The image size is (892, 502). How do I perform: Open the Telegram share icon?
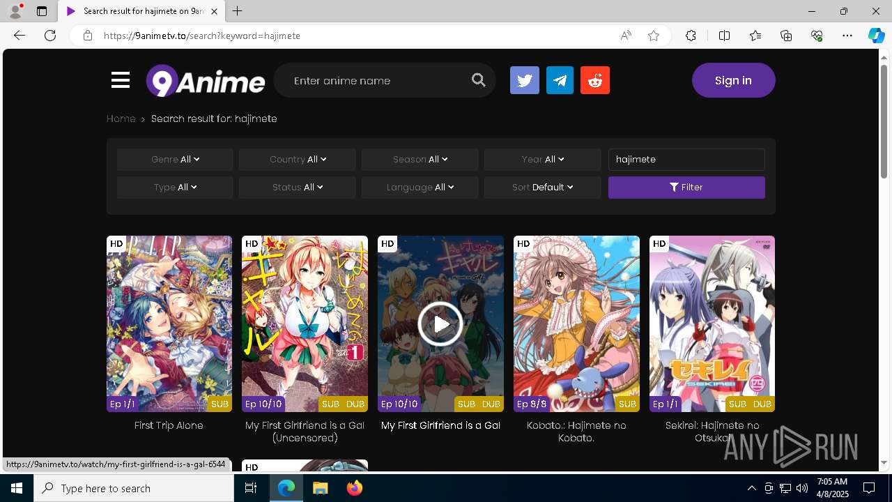560,80
